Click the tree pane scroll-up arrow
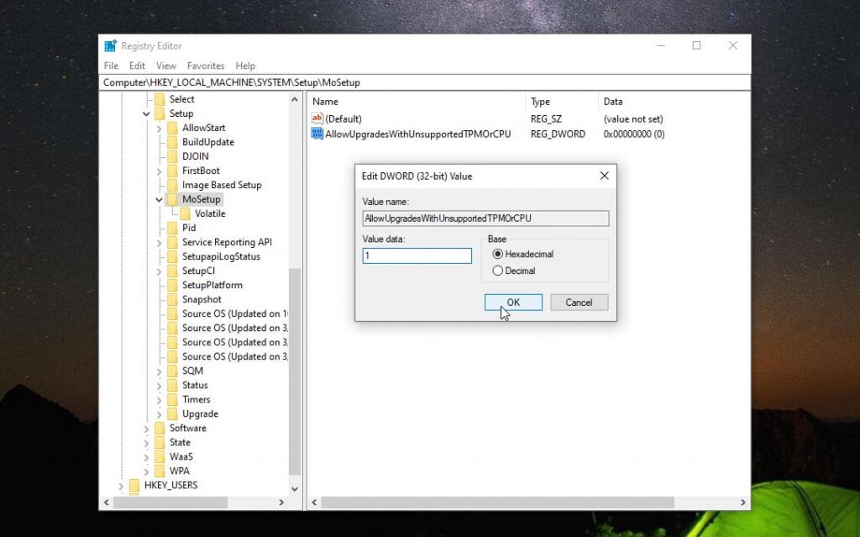The width and height of the screenshot is (860, 537). (295, 99)
